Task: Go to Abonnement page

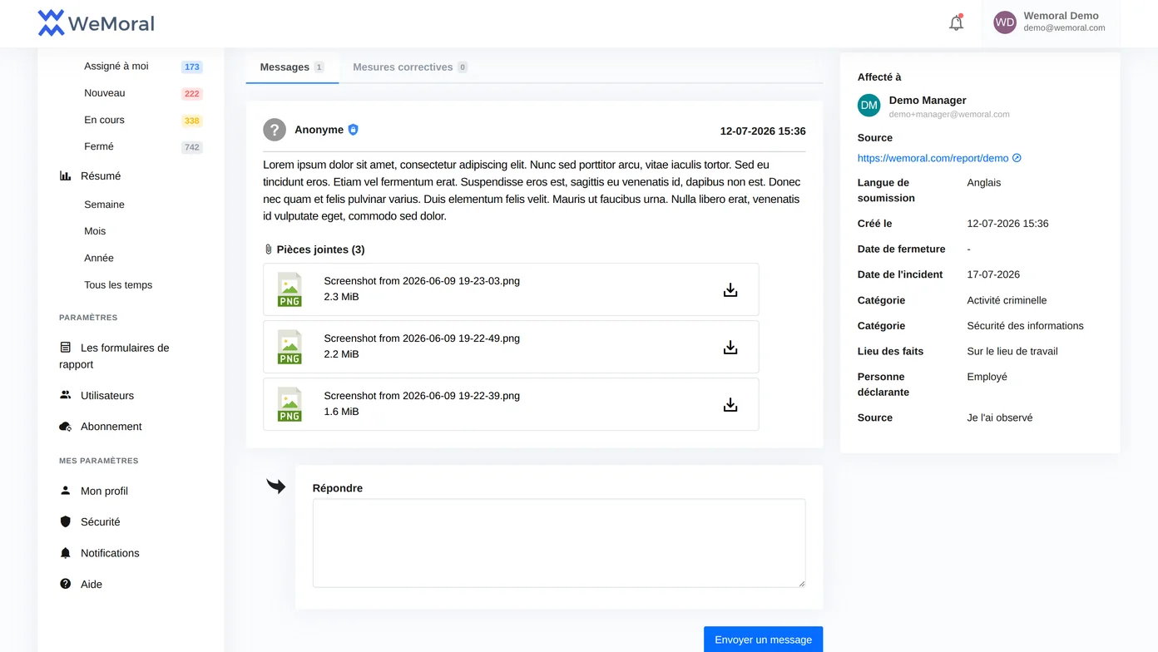Action: coord(111,427)
